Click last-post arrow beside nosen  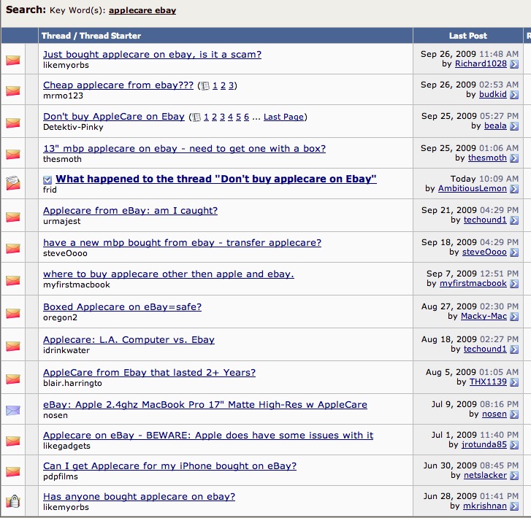pyautogui.click(x=514, y=414)
